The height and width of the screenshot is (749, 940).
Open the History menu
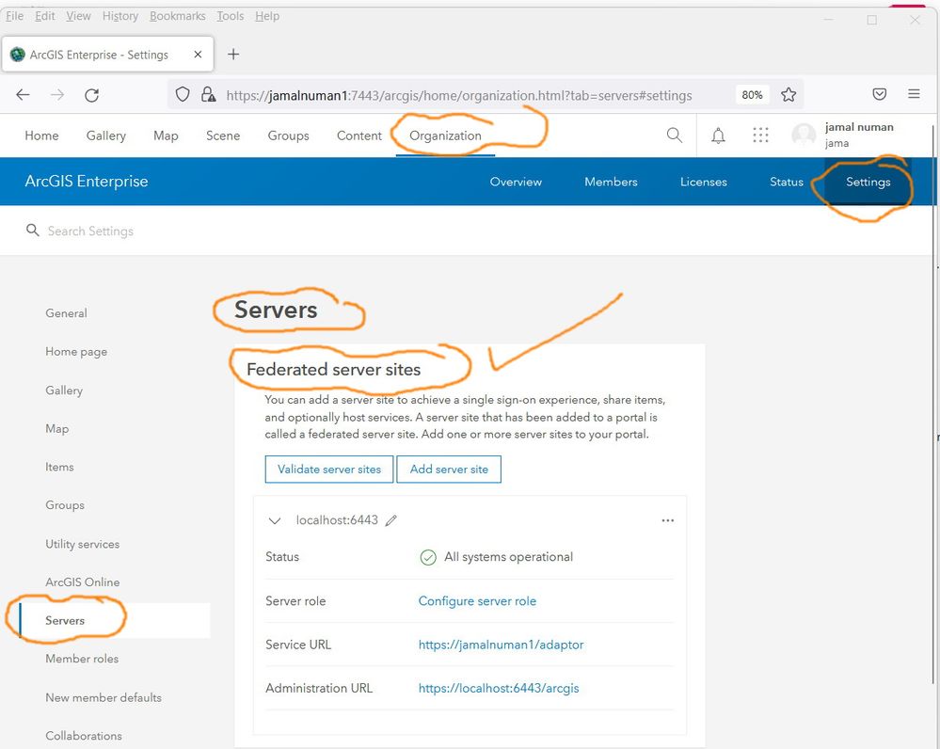(x=120, y=16)
